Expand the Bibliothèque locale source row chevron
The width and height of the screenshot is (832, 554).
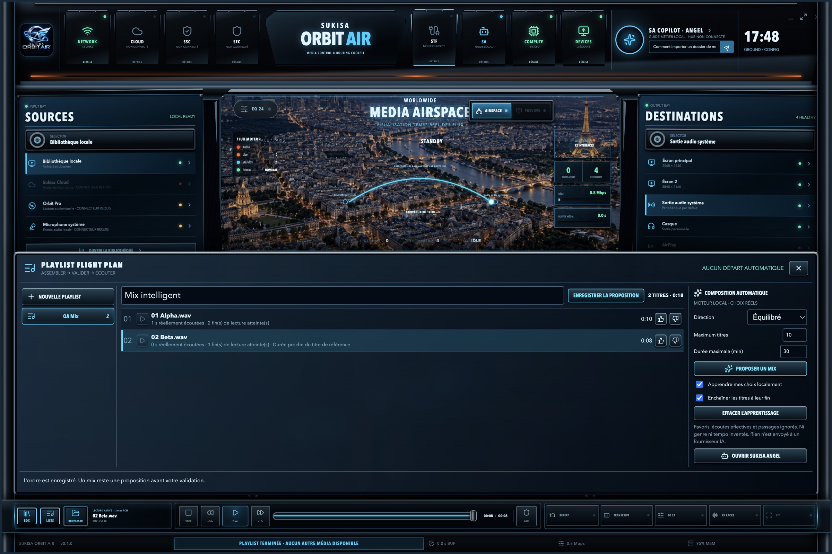click(x=189, y=163)
